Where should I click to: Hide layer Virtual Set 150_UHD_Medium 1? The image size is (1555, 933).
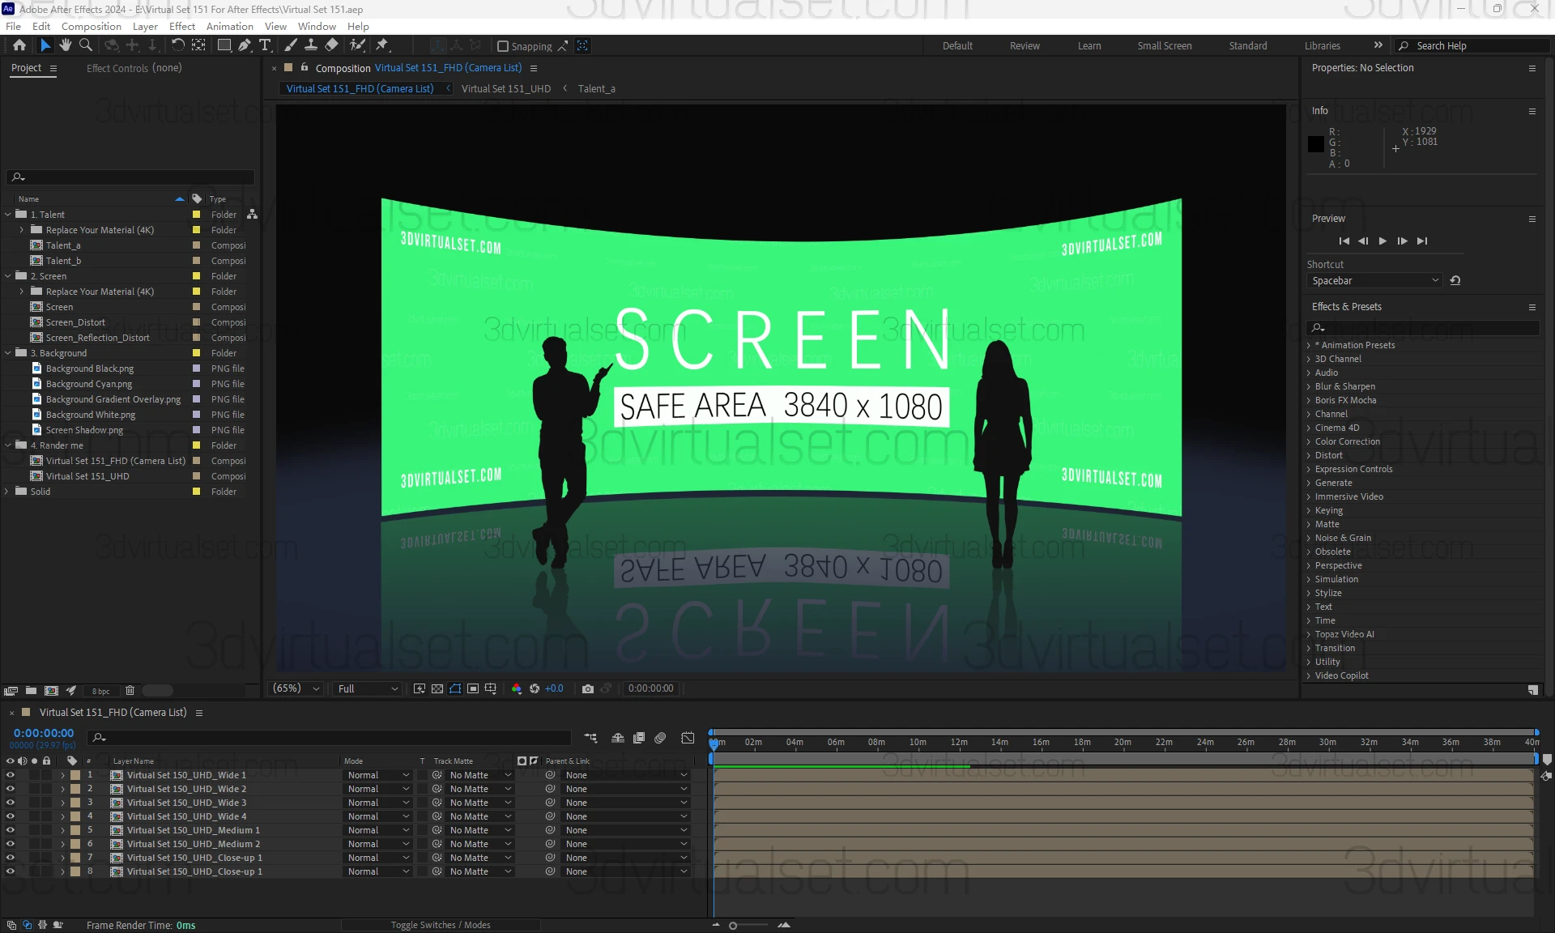[11, 830]
